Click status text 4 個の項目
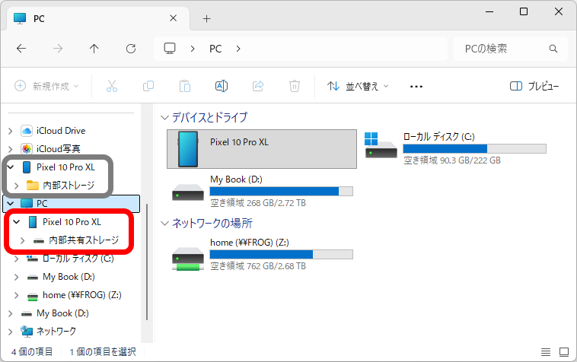Viewport: 577px width, 362px height. coord(32,352)
